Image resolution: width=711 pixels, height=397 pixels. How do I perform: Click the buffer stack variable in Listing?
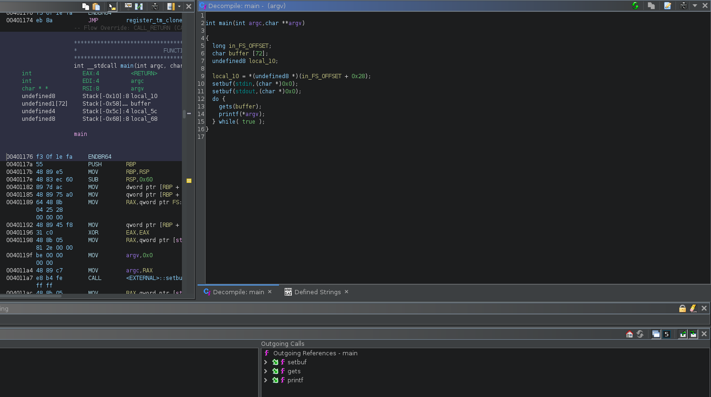tap(141, 104)
